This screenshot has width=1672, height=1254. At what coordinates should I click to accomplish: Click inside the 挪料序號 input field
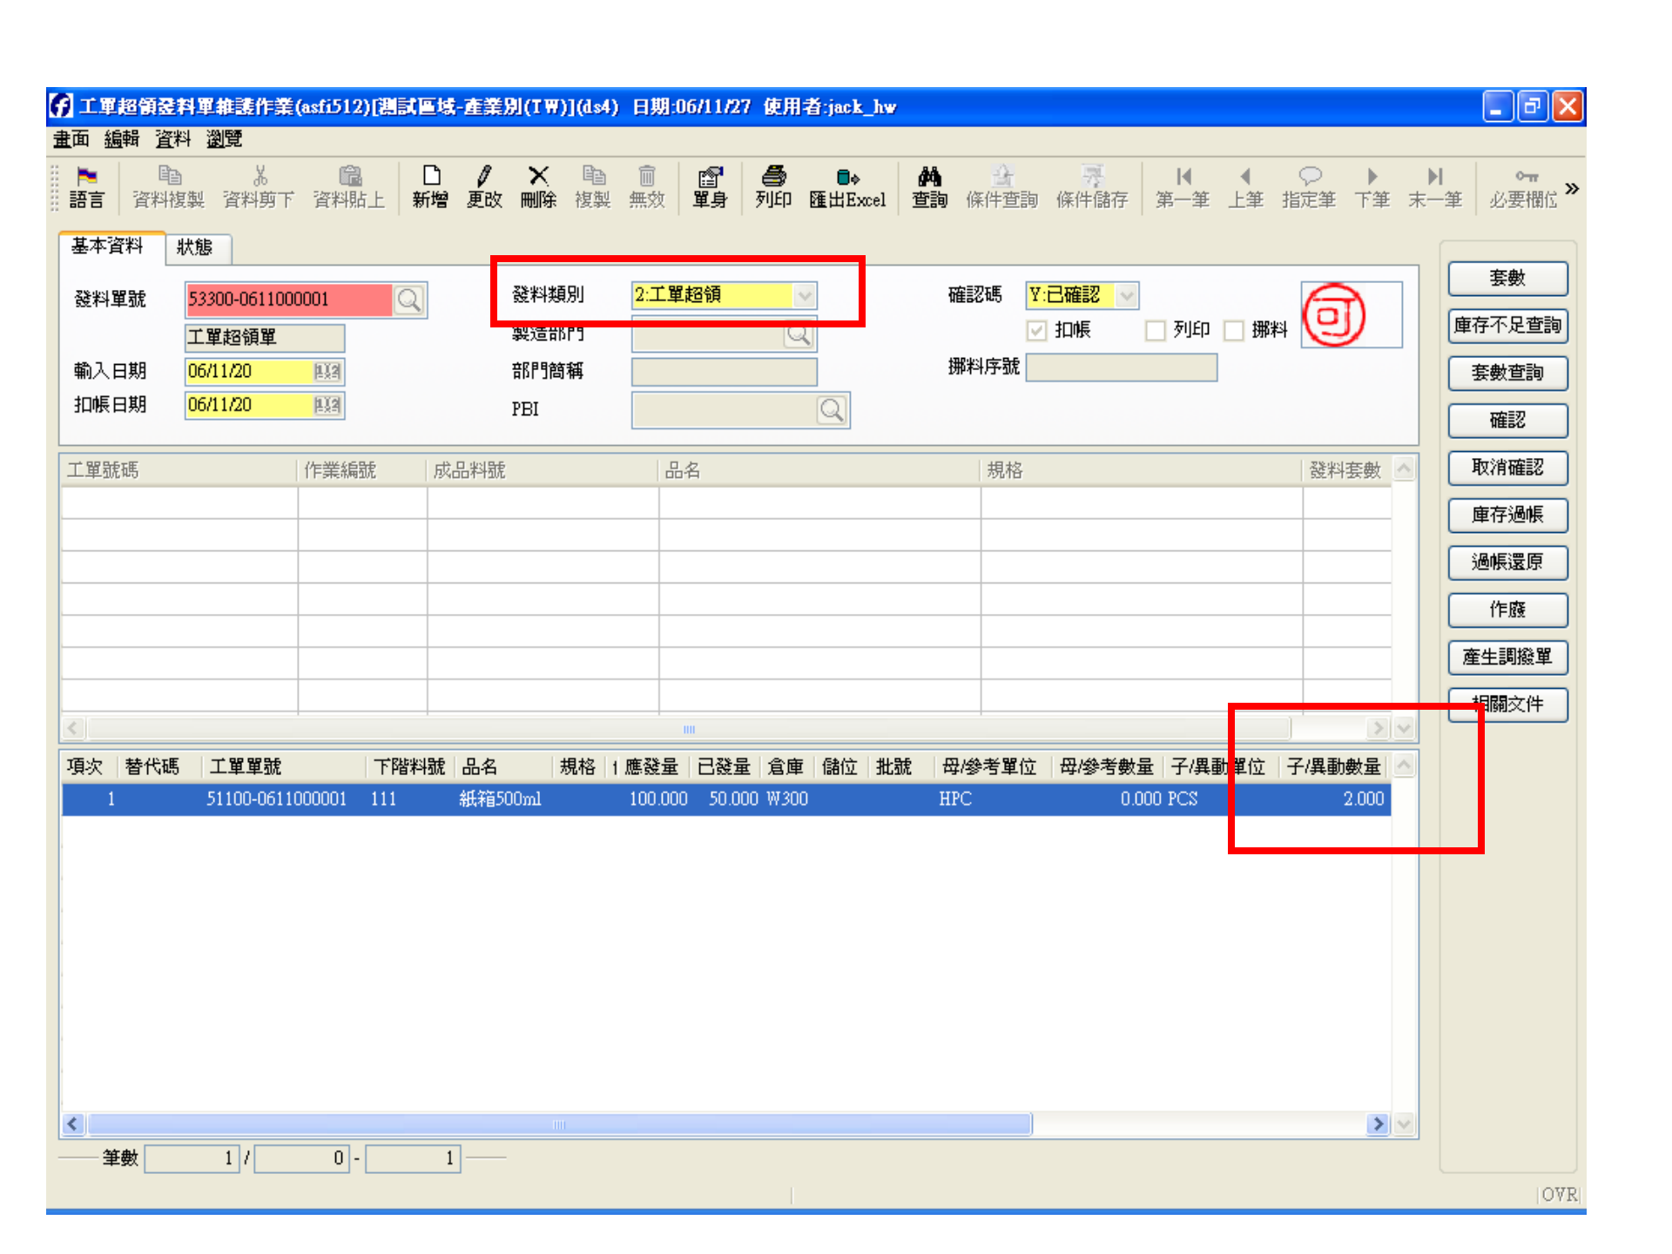pyautogui.click(x=1122, y=367)
